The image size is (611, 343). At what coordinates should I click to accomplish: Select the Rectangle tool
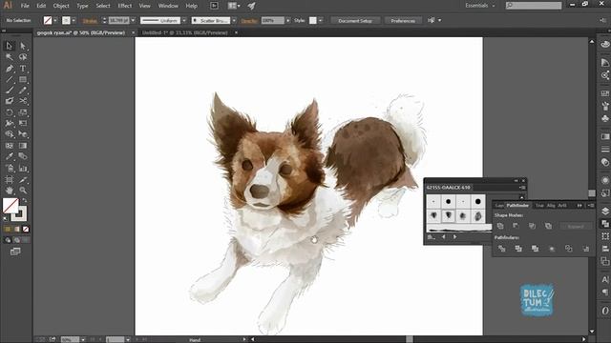23,80
